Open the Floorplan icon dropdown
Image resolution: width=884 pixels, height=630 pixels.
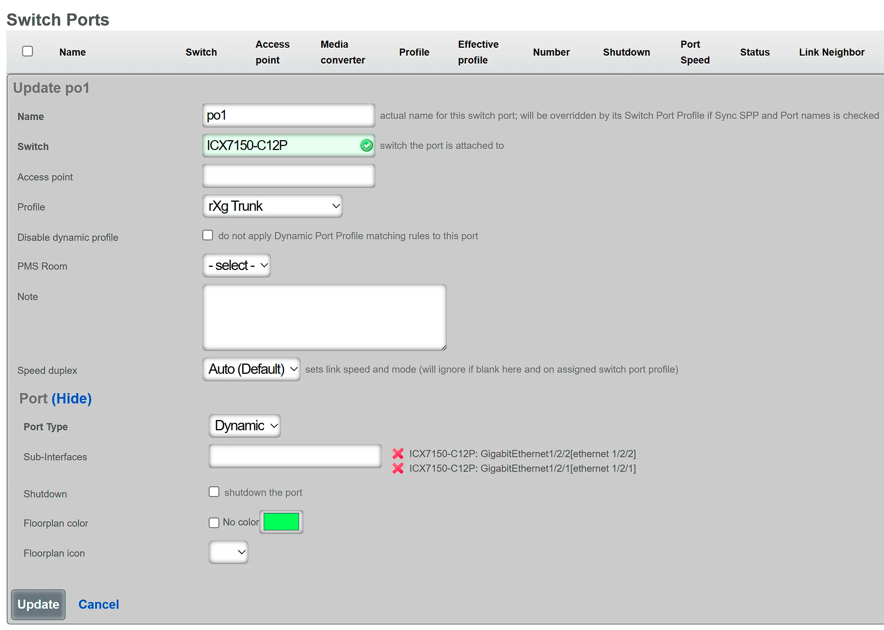point(228,552)
